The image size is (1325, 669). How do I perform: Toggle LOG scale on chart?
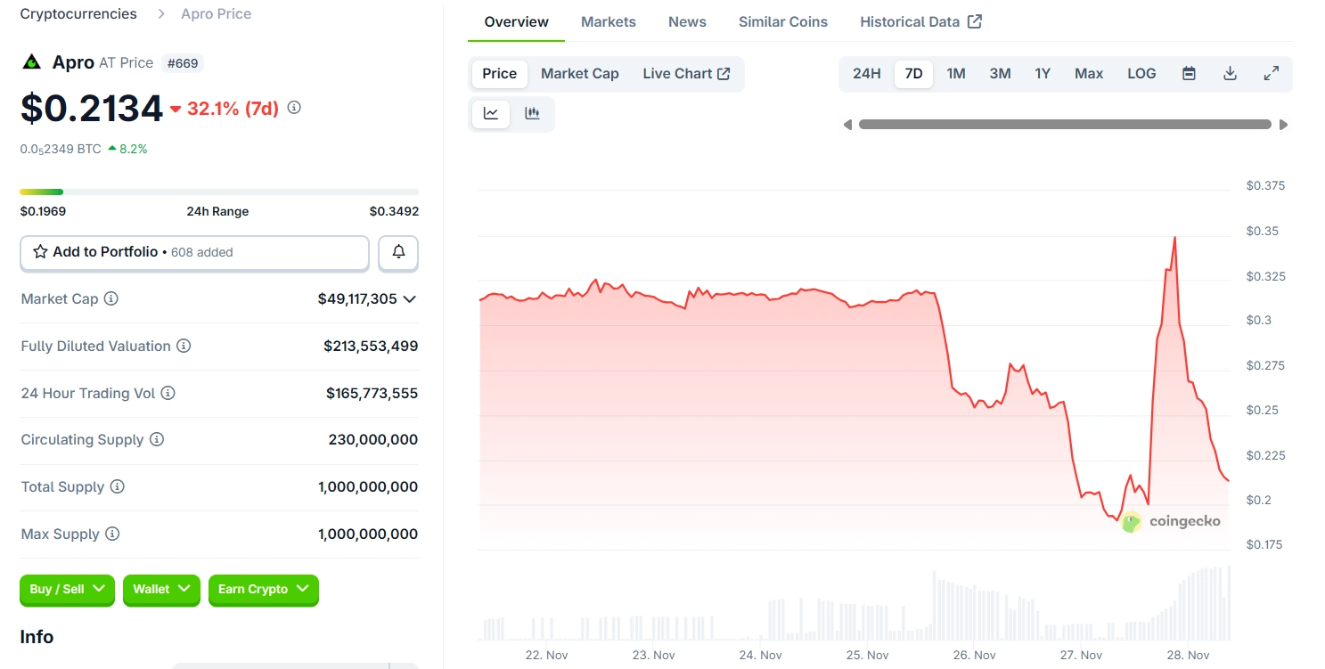tap(1141, 74)
